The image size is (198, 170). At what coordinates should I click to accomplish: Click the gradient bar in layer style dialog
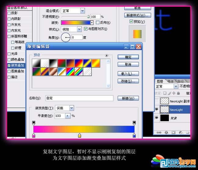(x=76, y=23)
